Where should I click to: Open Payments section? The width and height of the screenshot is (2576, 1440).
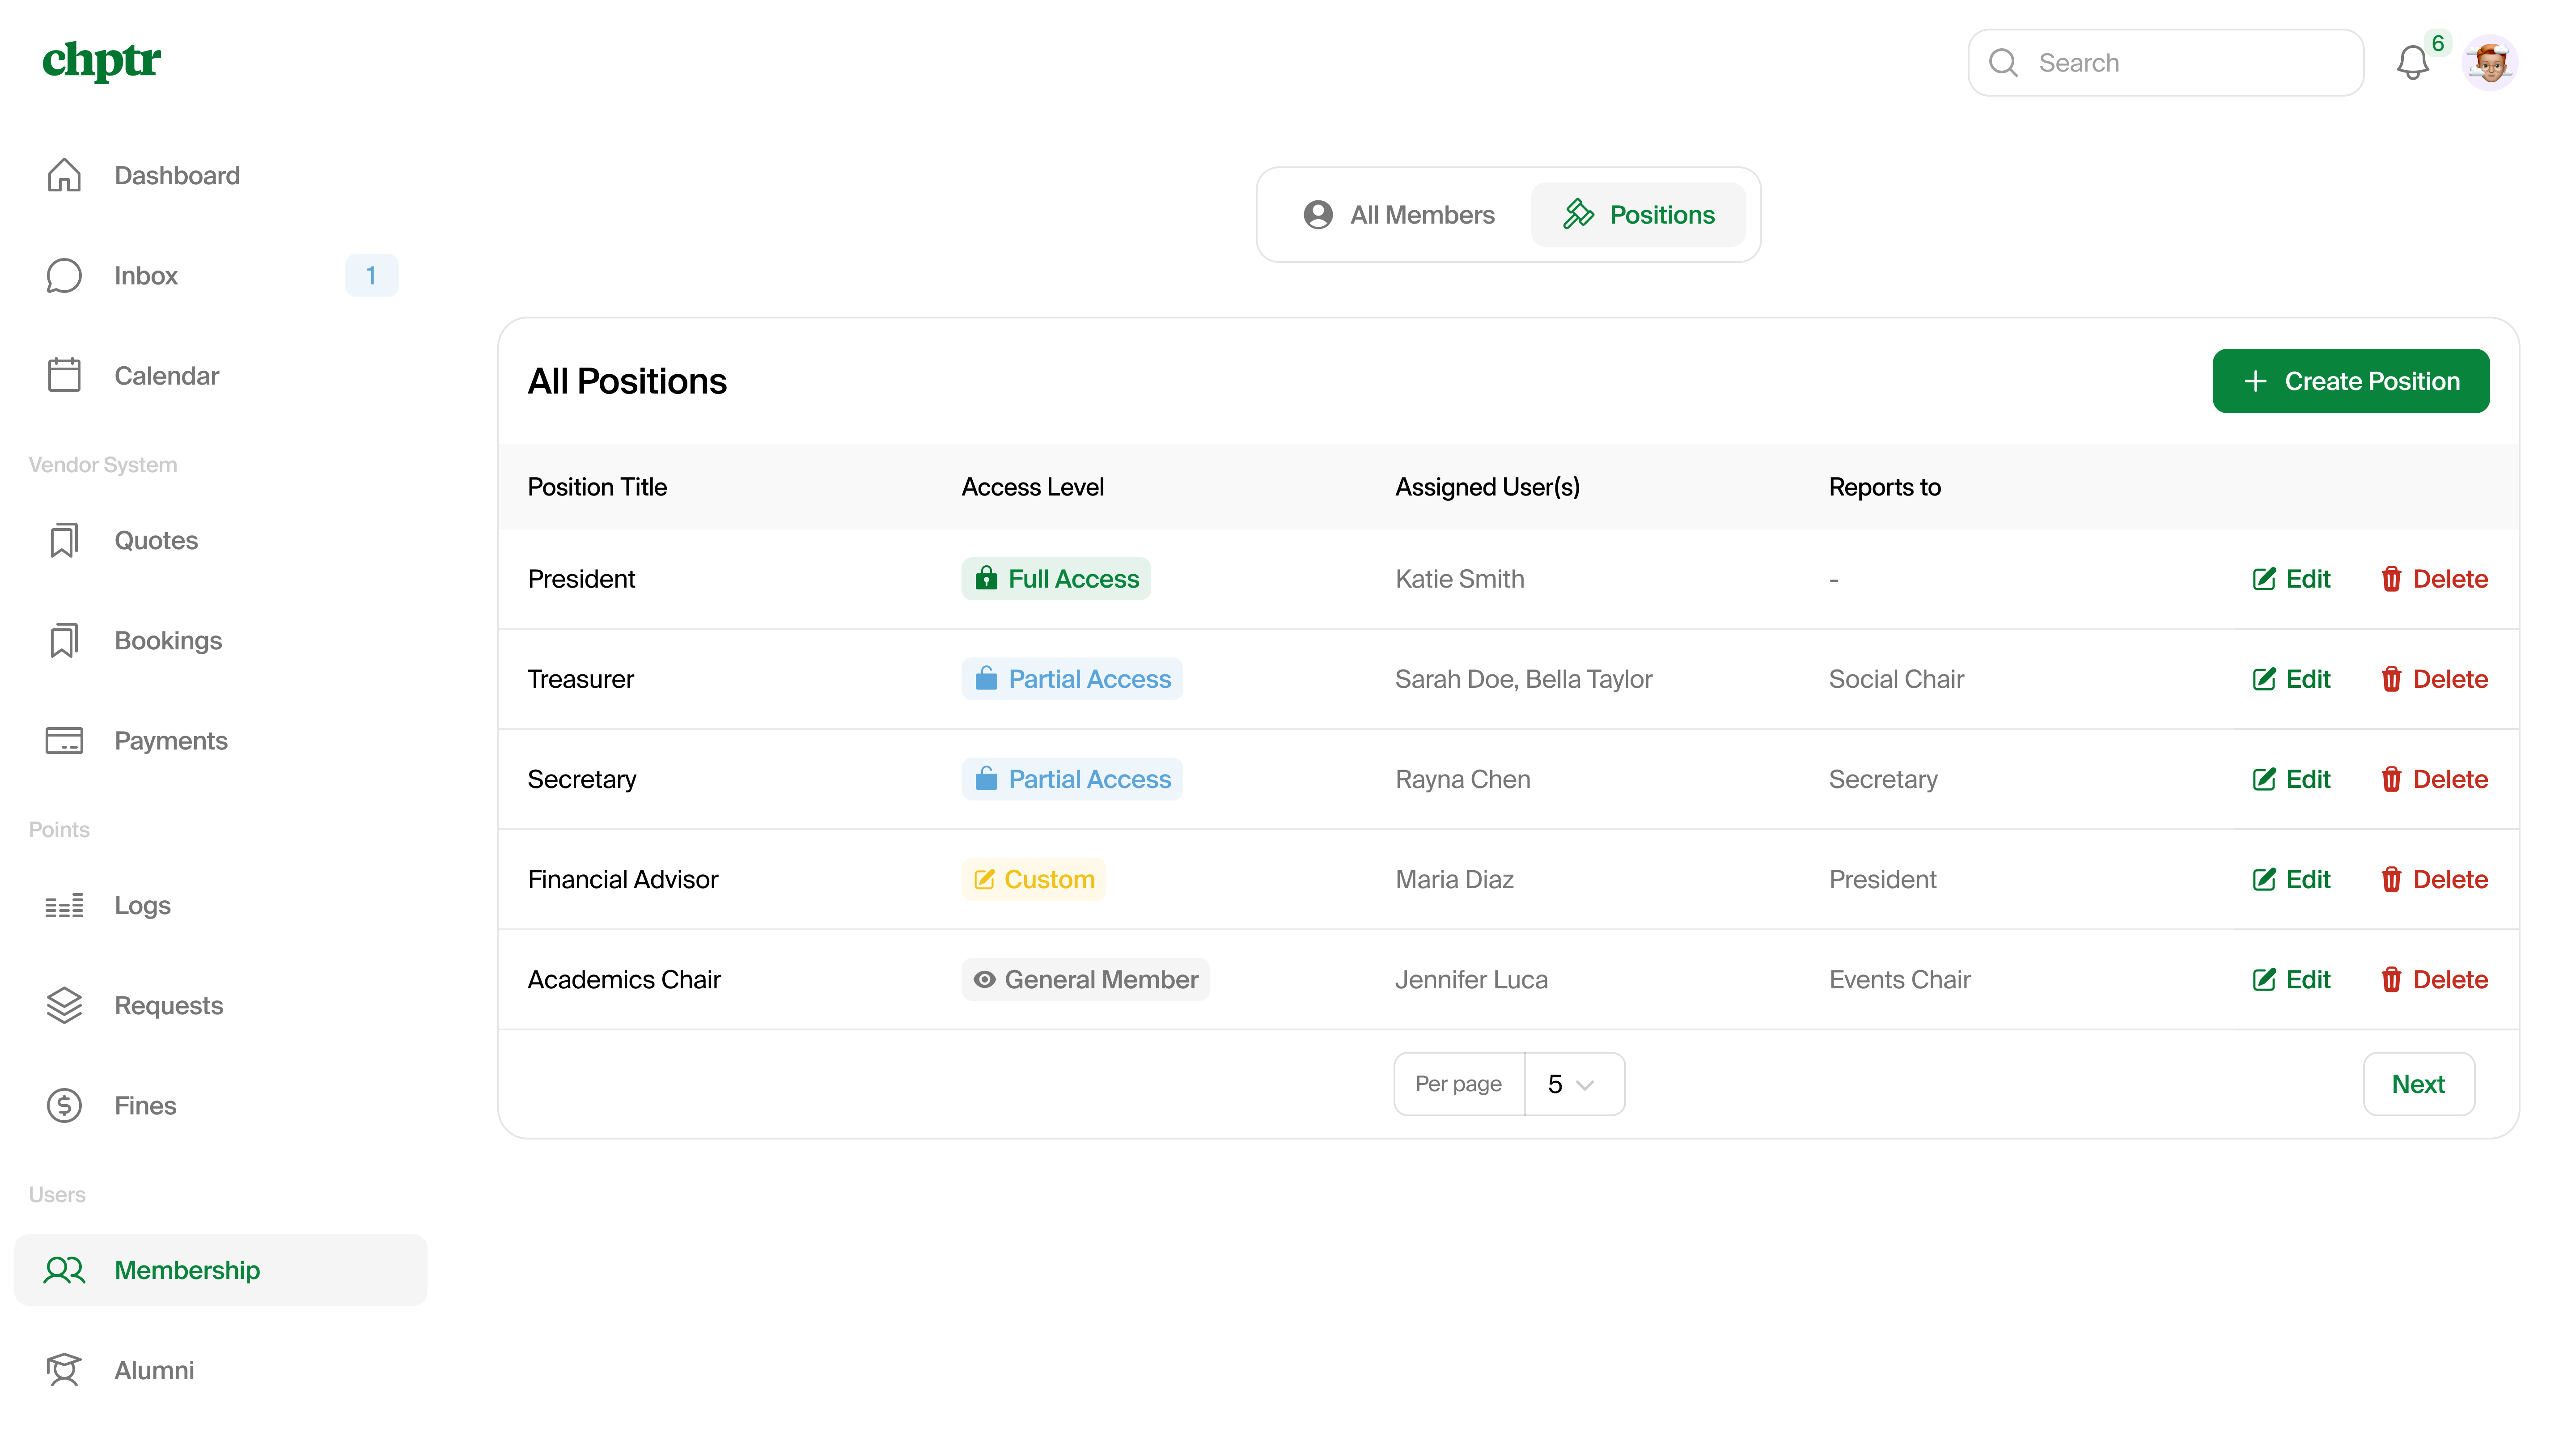click(x=220, y=740)
